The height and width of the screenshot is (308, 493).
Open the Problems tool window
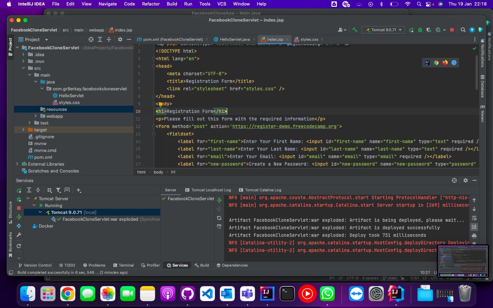pos(94,265)
